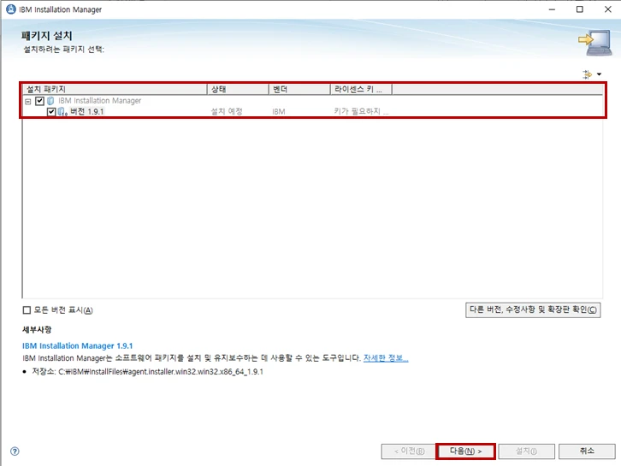Enable the 모든 버전 표시 checkbox
Viewport: 621px width, 466px height.
click(27, 310)
